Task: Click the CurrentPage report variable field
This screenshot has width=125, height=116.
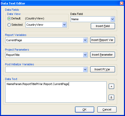Action: tap(46, 40)
